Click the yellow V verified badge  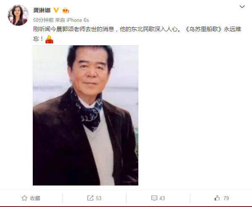56,10
